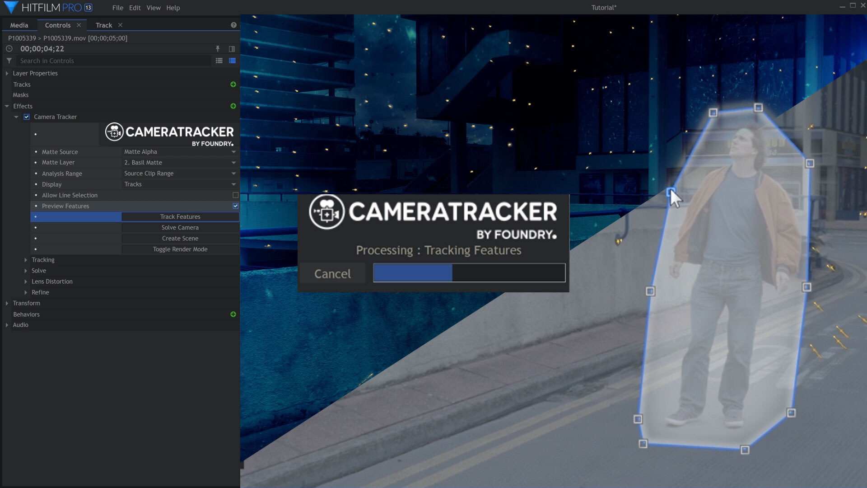Viewport: 867px width, 488px height.
Task: Click the Track Features button
Action: pyautogui.click(x=180, y=217)
